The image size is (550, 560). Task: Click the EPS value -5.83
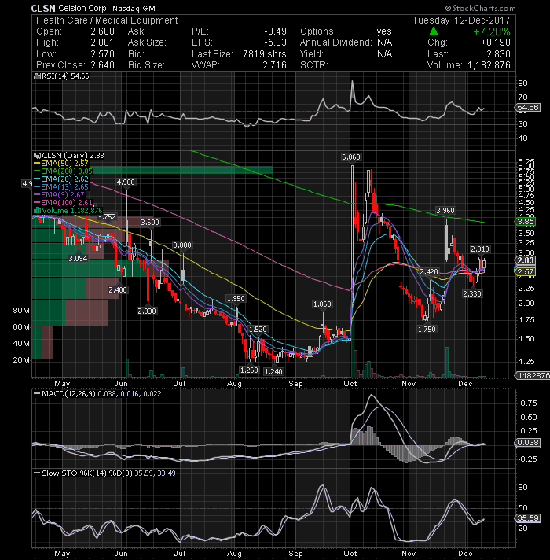point(275,42)
